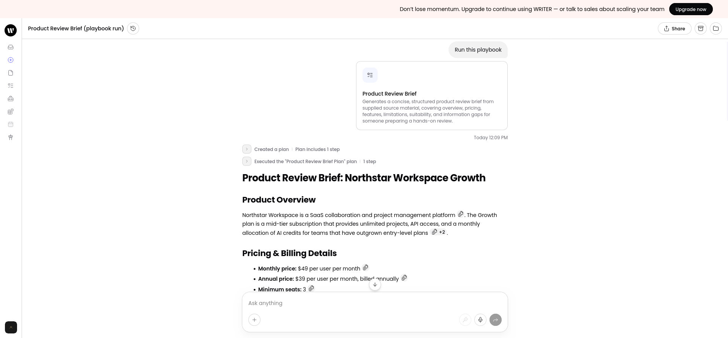Open the blank document page icon in sidebar

pos(11,73)
